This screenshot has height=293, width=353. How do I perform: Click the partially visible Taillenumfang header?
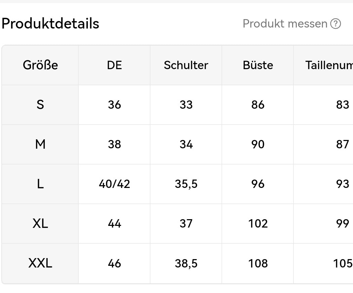329,65
